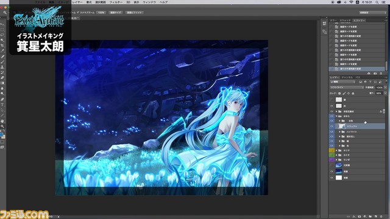Click lock transparent pixels icon
Screen dimensions: 390x219
[339, 93]
